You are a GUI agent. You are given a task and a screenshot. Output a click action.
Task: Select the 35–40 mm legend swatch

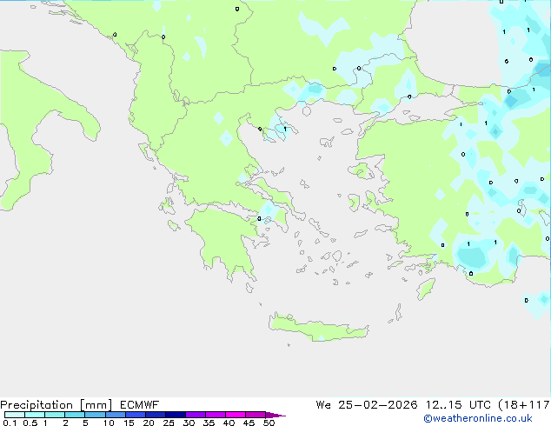click(216, 415)
